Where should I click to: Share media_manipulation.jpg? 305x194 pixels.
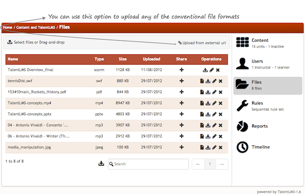pos(181,147)
